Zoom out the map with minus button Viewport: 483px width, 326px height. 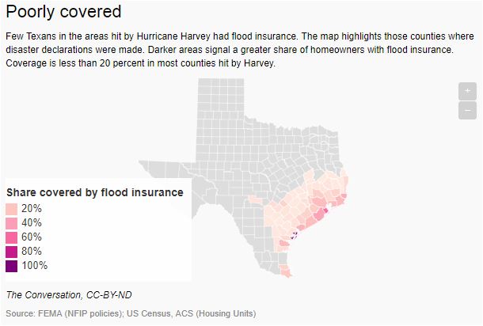coord(467,111)
